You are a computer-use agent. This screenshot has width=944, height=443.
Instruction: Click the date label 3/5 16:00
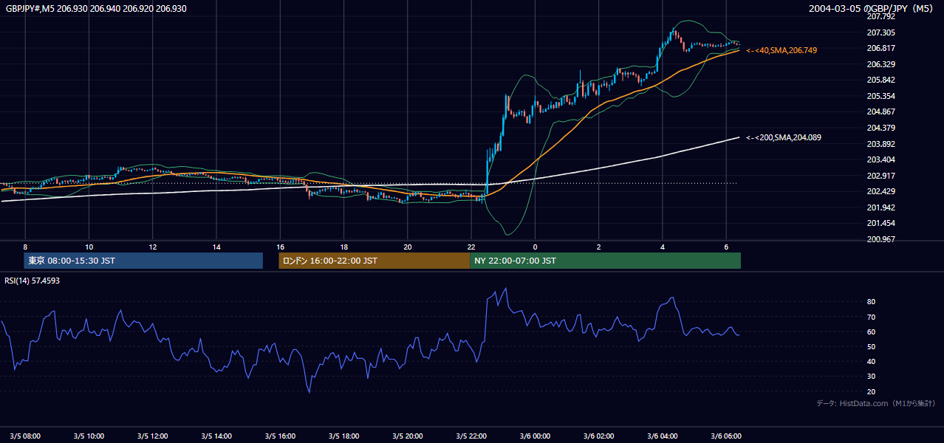pyautogui.click(x=280, y=436)
